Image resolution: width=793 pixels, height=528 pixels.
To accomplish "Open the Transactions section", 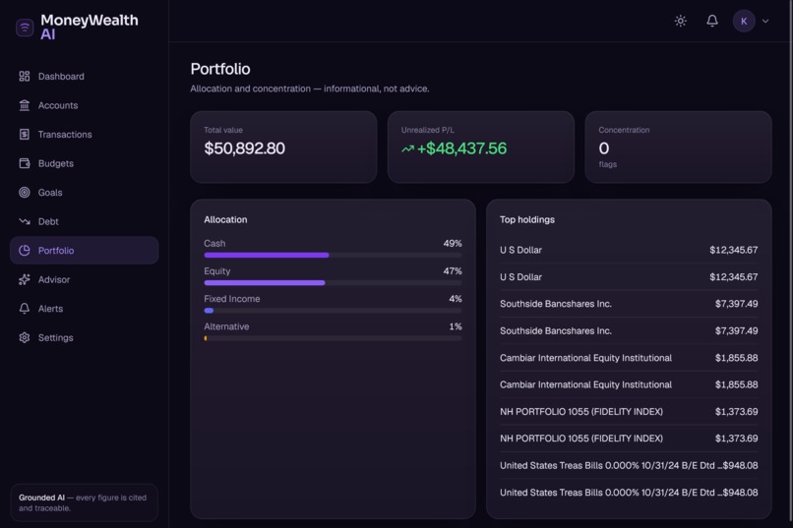I will click(x=84, y=135).
